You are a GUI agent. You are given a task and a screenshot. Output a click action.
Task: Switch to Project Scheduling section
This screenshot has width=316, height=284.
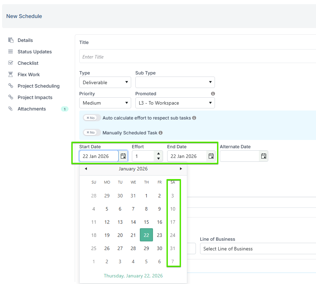coord(38,86)
